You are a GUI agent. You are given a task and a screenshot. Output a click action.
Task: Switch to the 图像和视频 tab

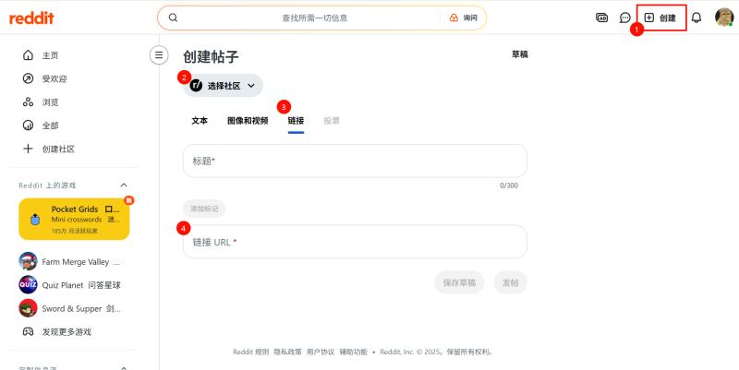tap(248, 121)
